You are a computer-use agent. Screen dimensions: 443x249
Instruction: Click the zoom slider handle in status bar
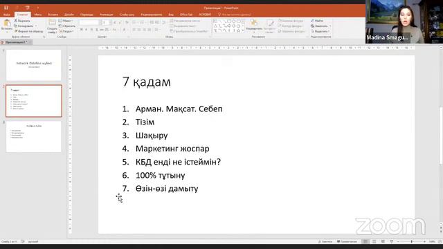click(x=412, y=241)
